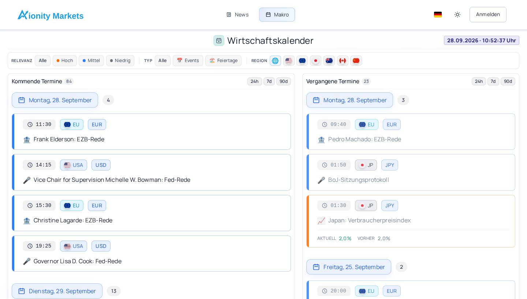This screenshot has width=527, height=299.
Task: Filter type by Events
Action: pyautogui.click(x=188, y=61)
